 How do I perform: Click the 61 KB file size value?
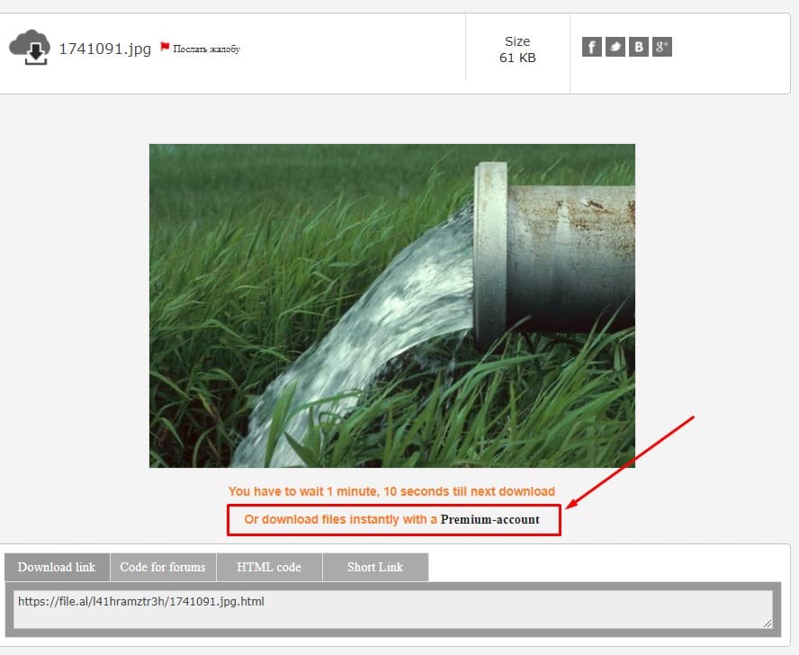517,58
